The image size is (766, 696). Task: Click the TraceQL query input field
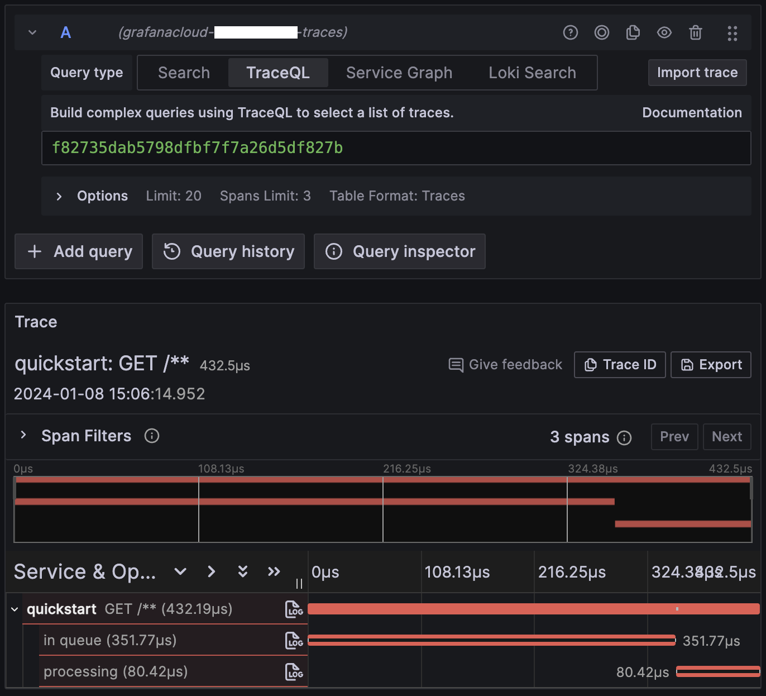point(396,148)
